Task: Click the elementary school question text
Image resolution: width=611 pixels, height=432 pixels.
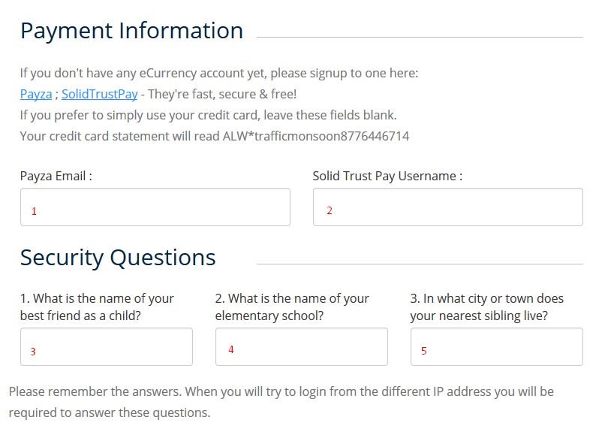Action: point(292,307)
